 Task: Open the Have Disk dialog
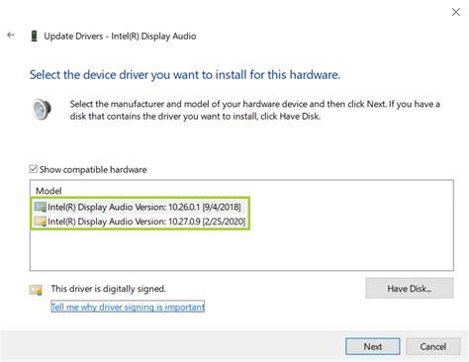[x=410, y=289]
